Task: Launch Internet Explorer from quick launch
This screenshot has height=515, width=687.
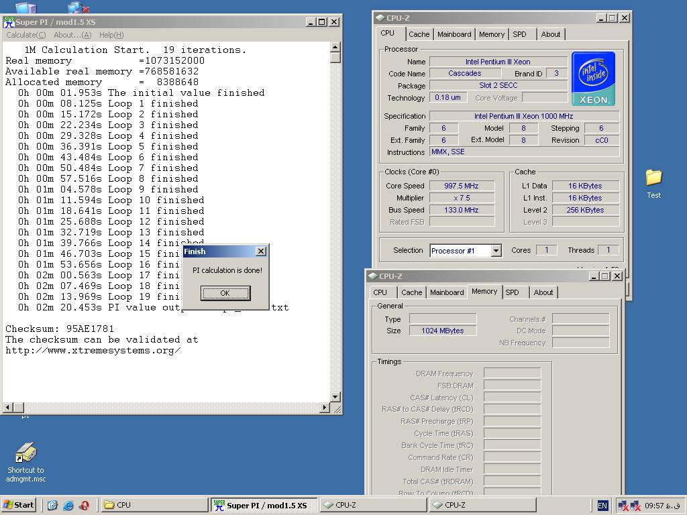Action: [68, 505]
